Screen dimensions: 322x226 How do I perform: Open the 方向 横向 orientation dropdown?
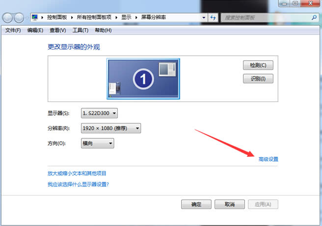point(97,143)
